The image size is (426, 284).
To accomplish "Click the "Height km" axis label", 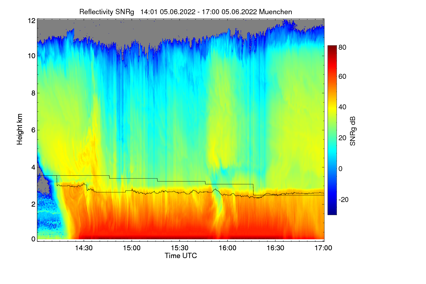I will [x=20, y=129].
